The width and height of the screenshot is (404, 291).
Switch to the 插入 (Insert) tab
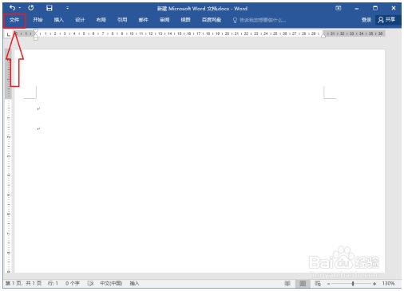coord(58,20)
